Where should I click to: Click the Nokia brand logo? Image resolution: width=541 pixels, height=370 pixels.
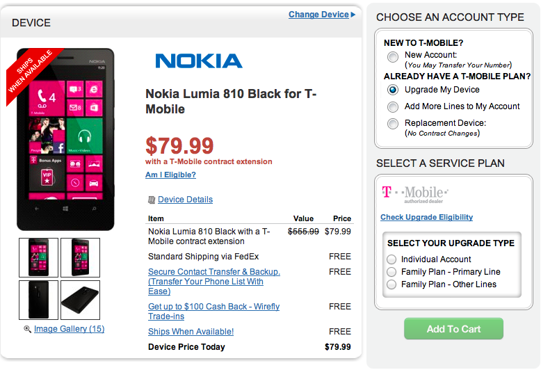199,61
